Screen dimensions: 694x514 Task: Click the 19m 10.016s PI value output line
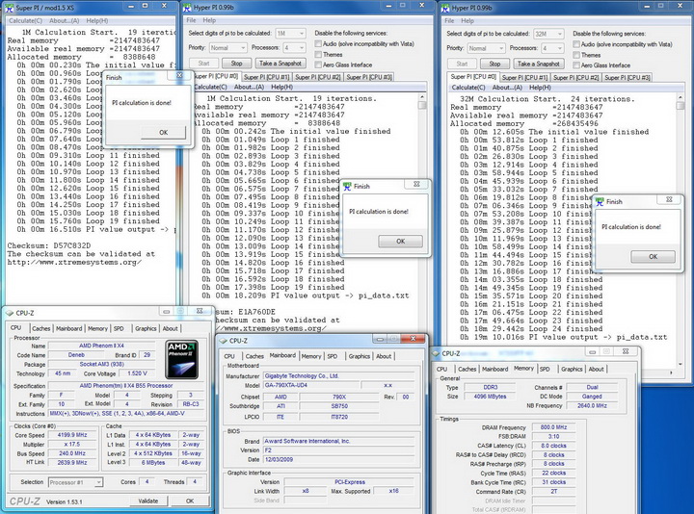click(563, 337)
